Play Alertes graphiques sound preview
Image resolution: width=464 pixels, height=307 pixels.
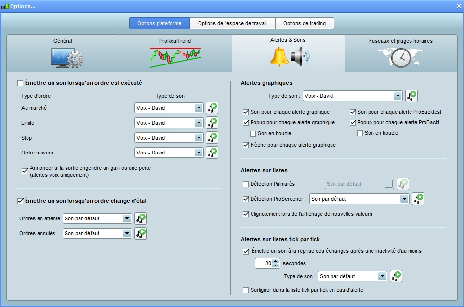pyautogui.click(x=411, y=96)
